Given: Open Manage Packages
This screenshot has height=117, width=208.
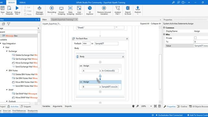Looking at the screenshot, I should (39, 10).
